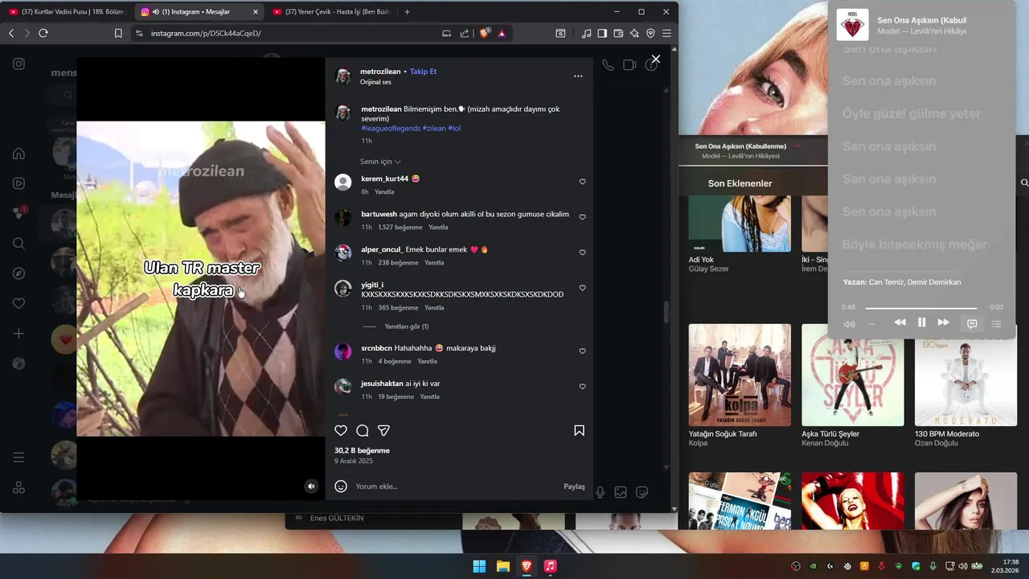Save the post with bookmark icon

point(579,431)
